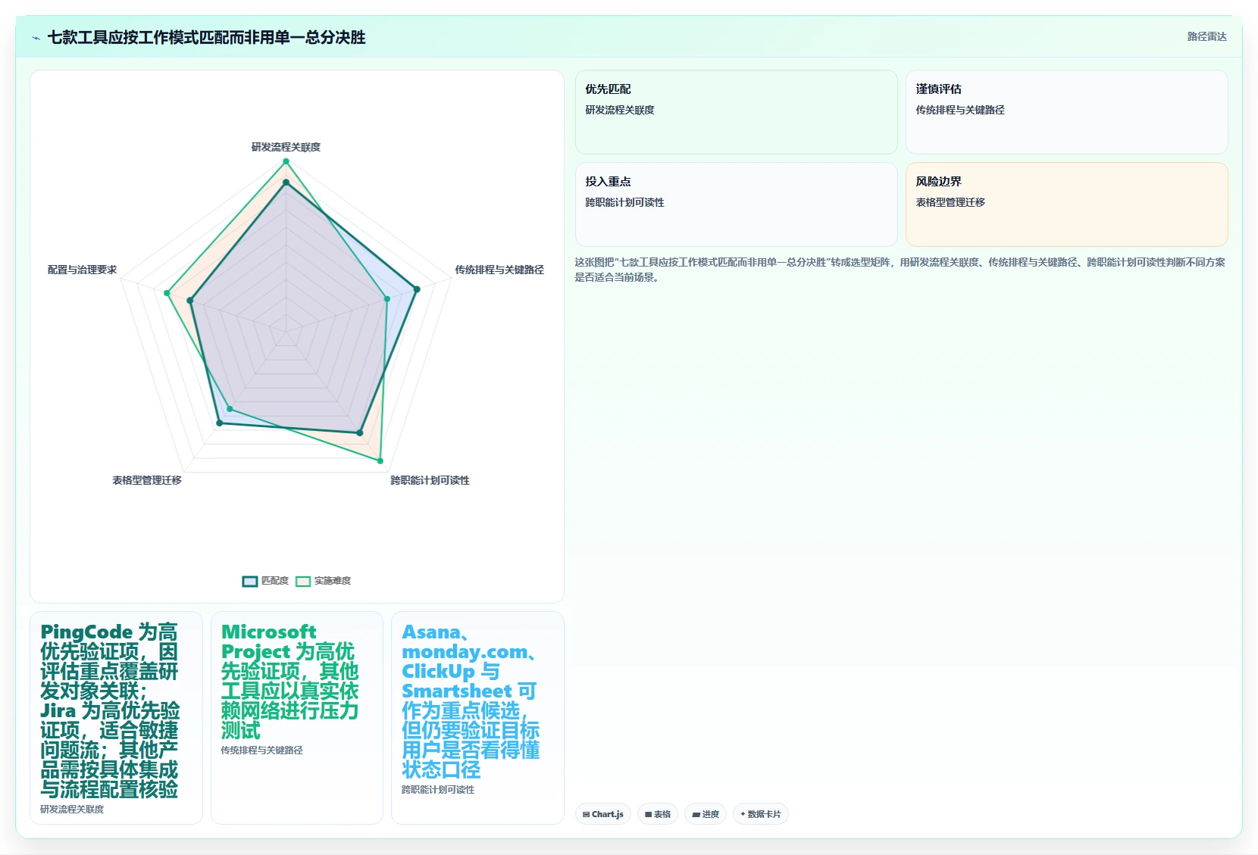This screenshot has height=855, width=1258.
Task: Open the 进度 chip
Action: (x=706, y=814)
